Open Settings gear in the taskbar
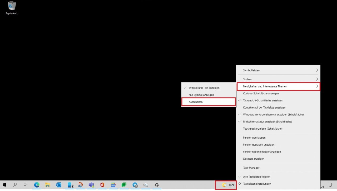 pyautogui.click(x=157, y=185)
